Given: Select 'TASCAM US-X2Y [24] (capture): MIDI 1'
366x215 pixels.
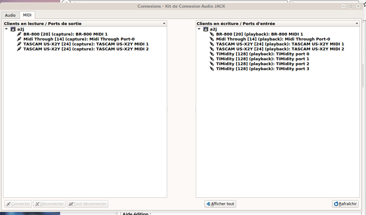Looking at the screenshot, I should pyautogui.click(x=86, y=44).
